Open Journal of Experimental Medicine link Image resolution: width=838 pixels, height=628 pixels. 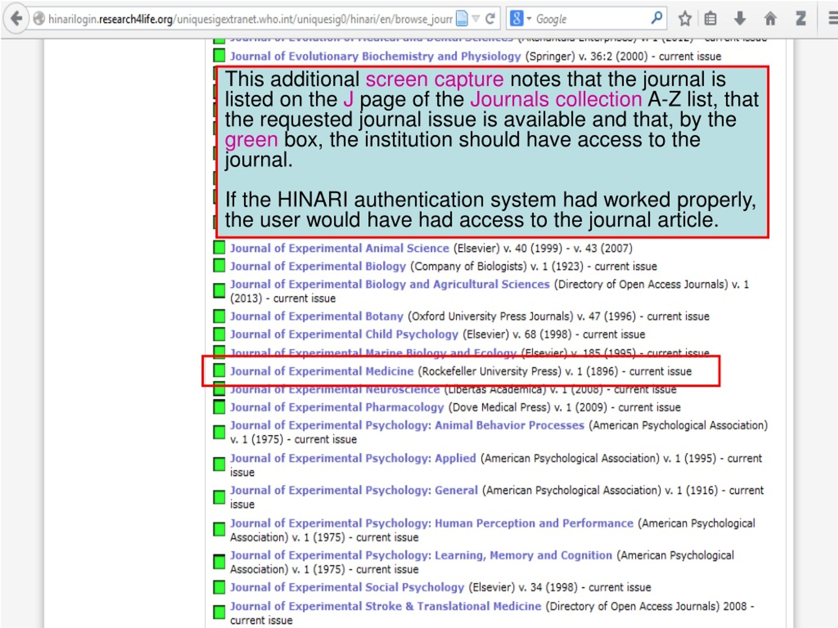tap(322, 371)
